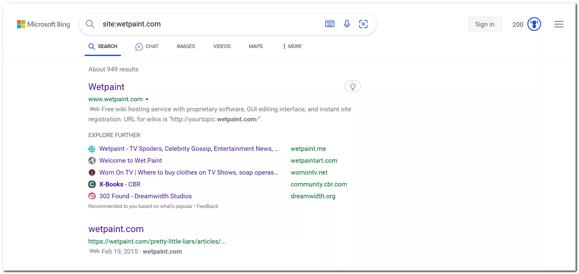Open the wetpaint.com result title

116,229
